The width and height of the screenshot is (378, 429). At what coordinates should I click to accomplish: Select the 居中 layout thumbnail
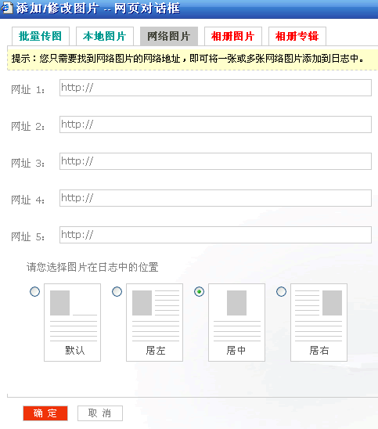(x=236, y=323)
